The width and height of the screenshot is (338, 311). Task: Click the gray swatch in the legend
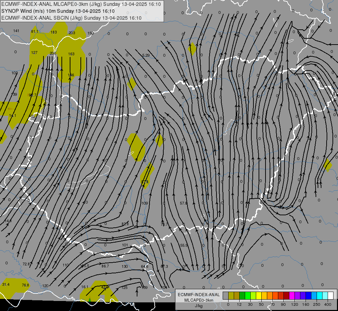tap(225, 295)
